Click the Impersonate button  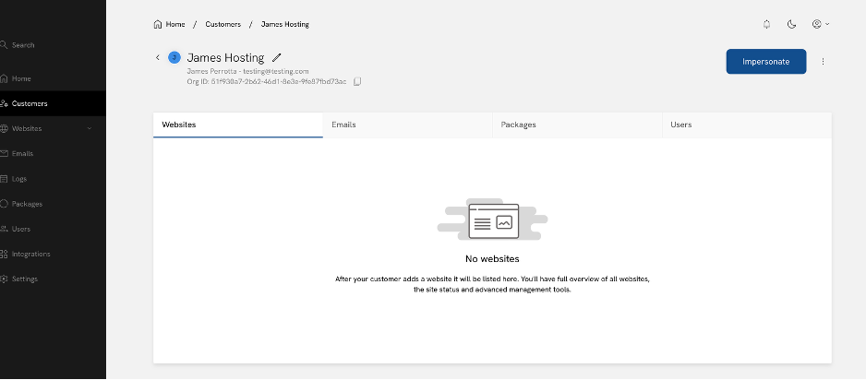[766, 61]
